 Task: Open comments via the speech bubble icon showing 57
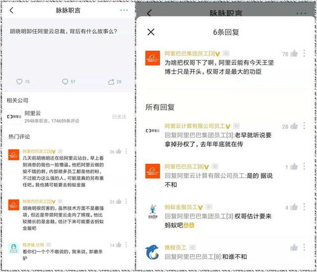[65, 81]
